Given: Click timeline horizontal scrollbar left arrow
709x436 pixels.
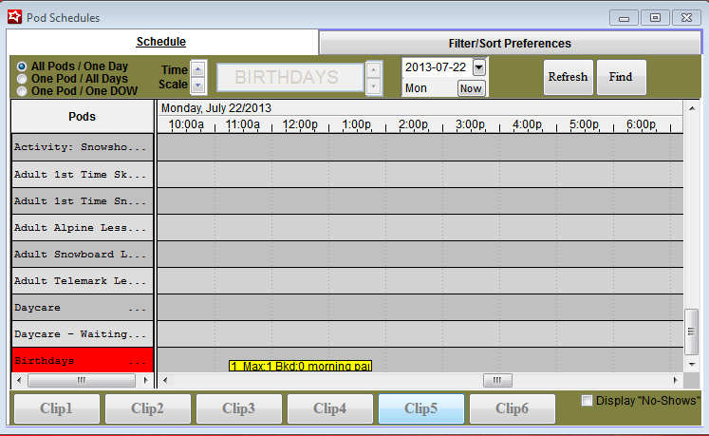Looking at the screenshot, I should (x=165, y=380).
